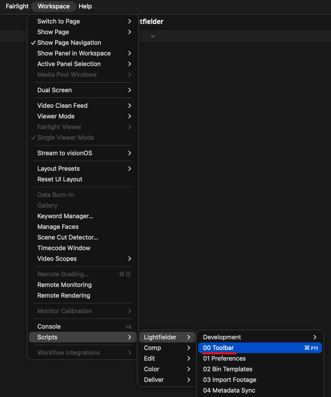Expand Show Panel in Workspace submenu
The height and width of the screenshot is (397, 331).
(83, 53)
